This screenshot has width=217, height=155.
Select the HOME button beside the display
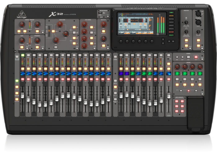coord(171,12)
